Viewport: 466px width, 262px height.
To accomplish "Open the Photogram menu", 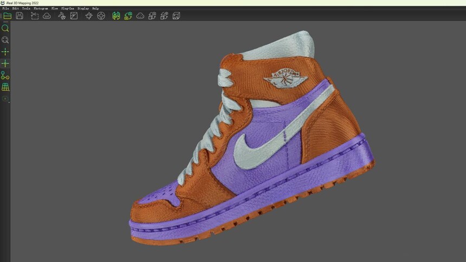I will tap(41, 9).
